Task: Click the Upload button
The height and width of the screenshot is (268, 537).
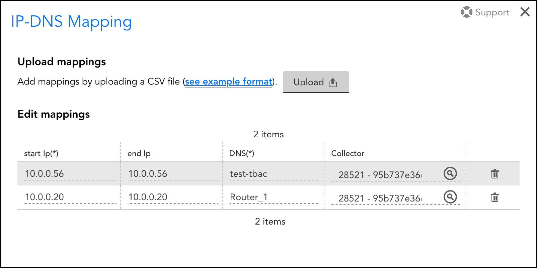Action: pos(316,82)
